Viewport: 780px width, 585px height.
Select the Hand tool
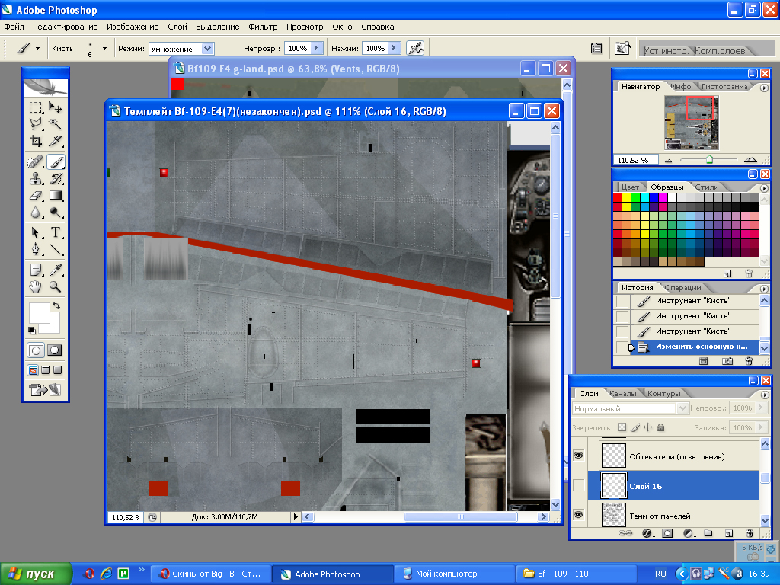[36, 286]
